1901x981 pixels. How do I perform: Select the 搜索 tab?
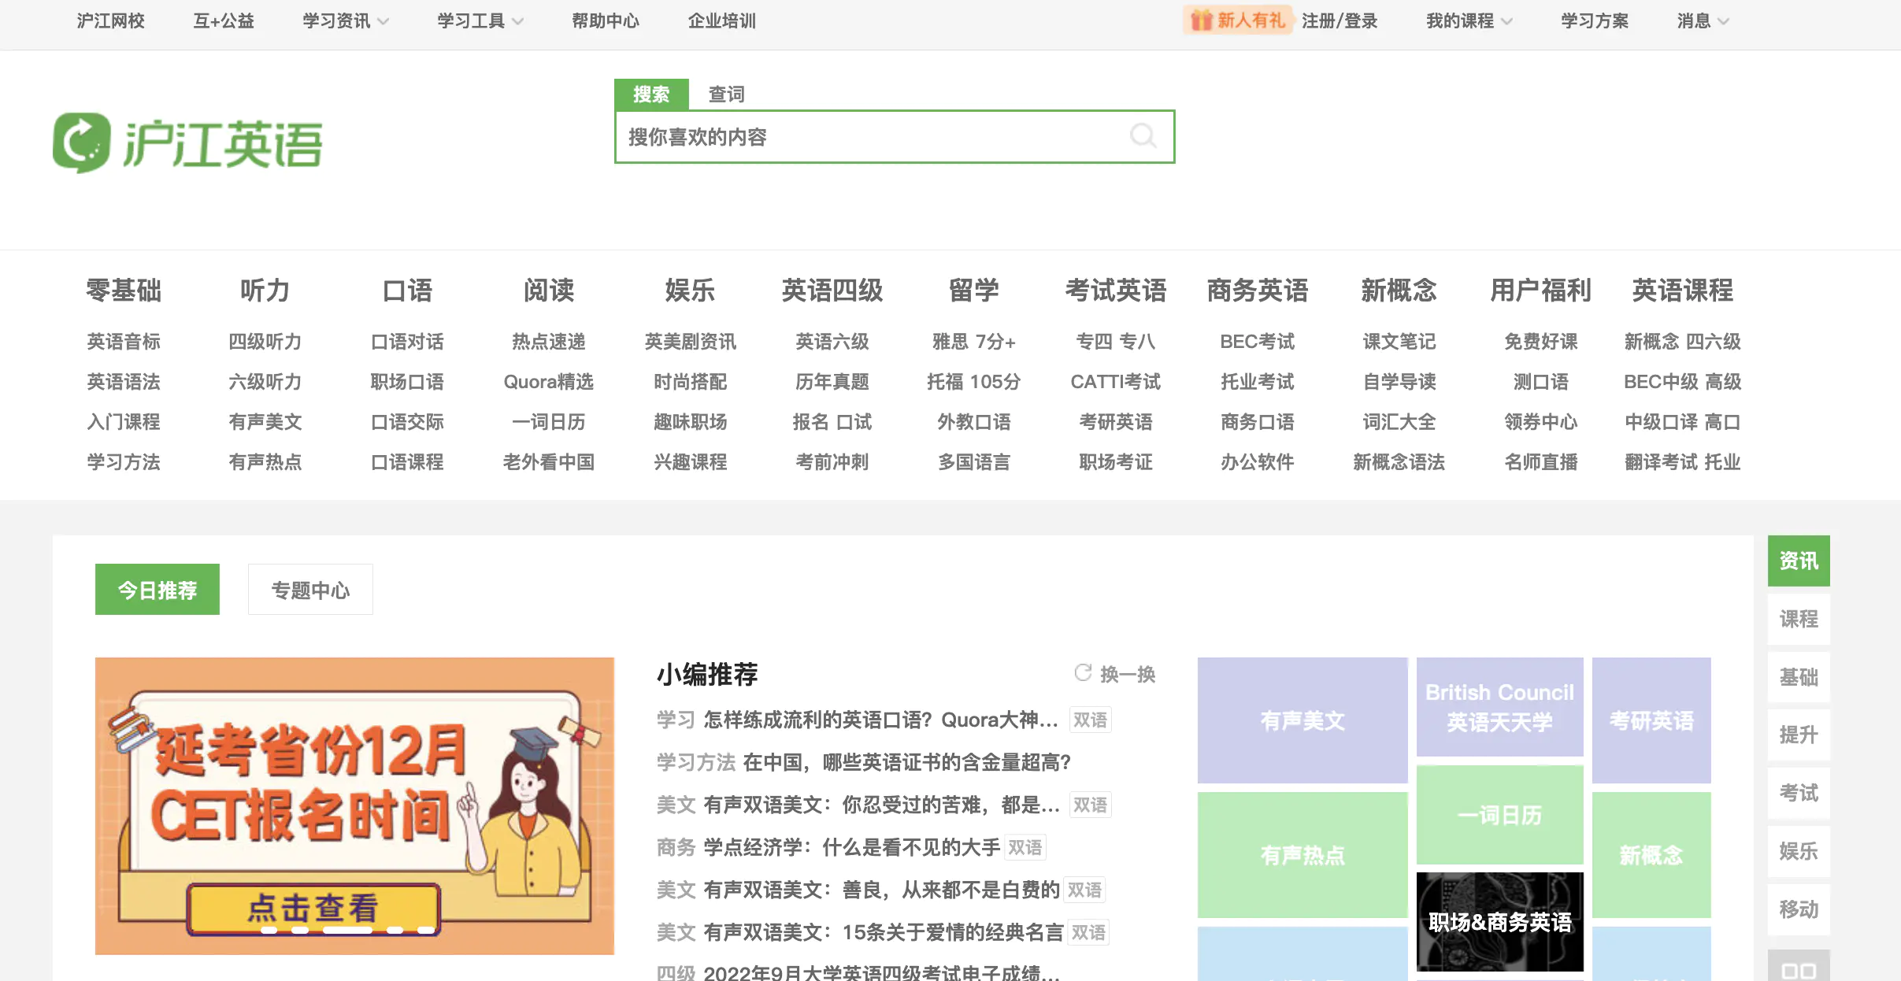(651, 94)
